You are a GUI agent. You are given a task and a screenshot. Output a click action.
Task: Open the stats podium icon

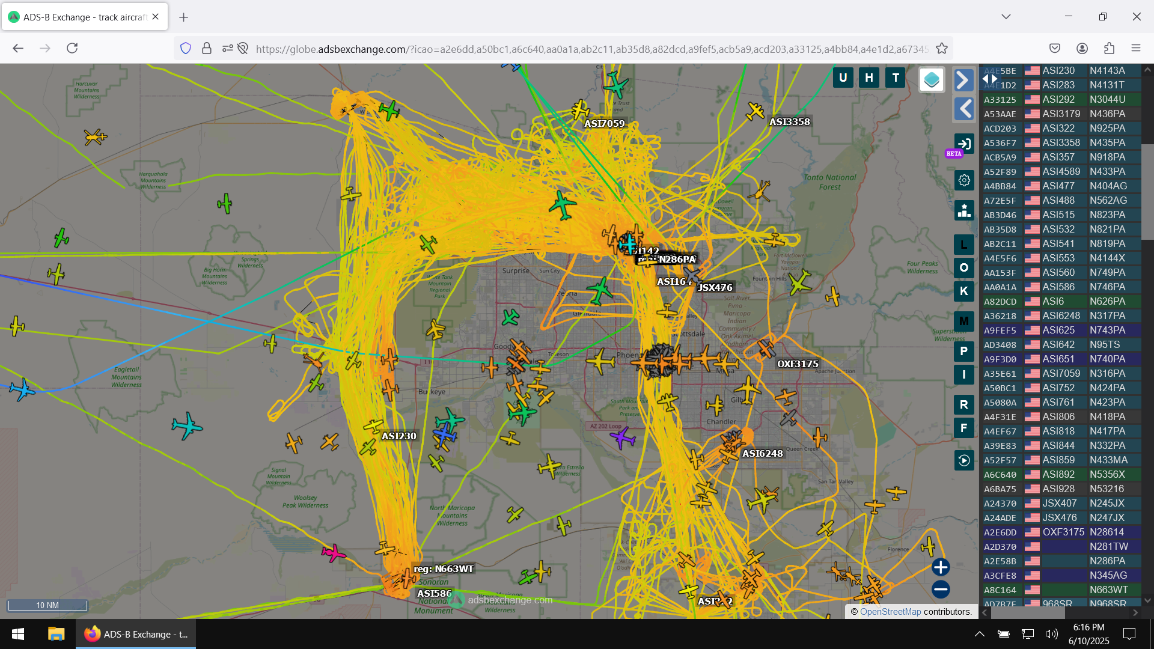964,210
